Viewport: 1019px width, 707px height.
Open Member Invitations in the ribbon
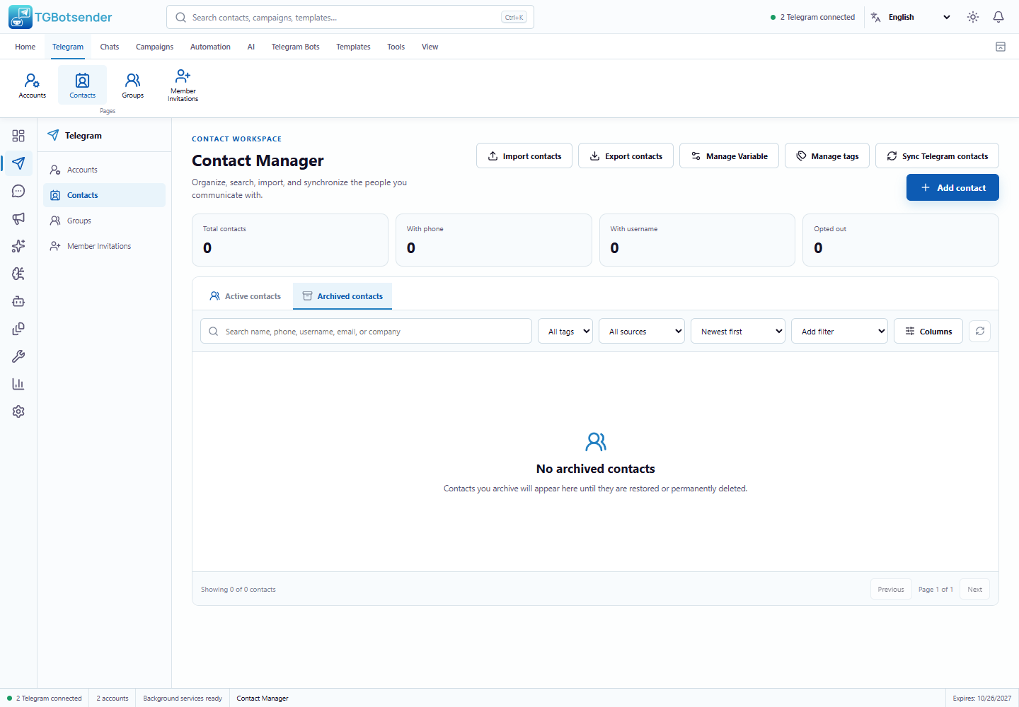pos(183,86)
